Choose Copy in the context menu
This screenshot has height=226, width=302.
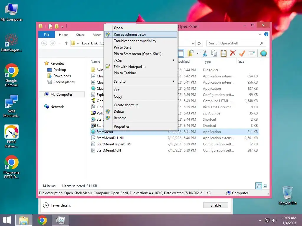141,97
